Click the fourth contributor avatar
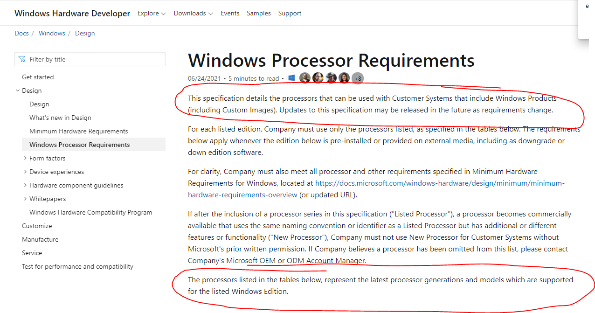Screen dimensions: 595x313 tap(344, 78)
